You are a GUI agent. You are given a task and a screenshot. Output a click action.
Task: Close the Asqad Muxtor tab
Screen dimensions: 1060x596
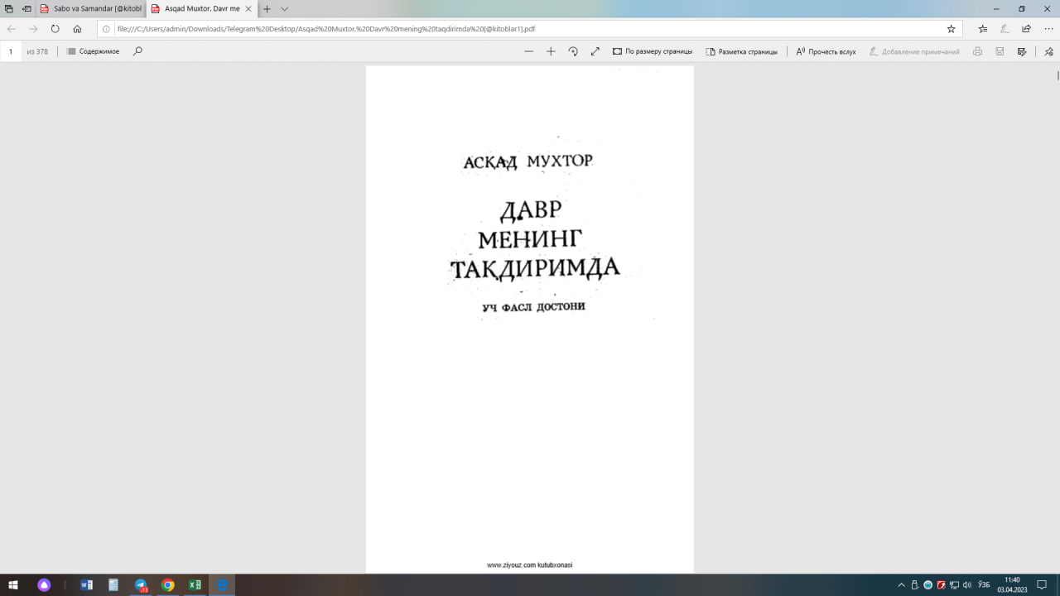click(248, 8)
